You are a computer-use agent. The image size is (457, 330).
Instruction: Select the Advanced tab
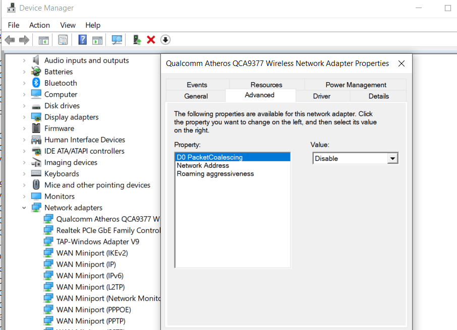[260, 95]
